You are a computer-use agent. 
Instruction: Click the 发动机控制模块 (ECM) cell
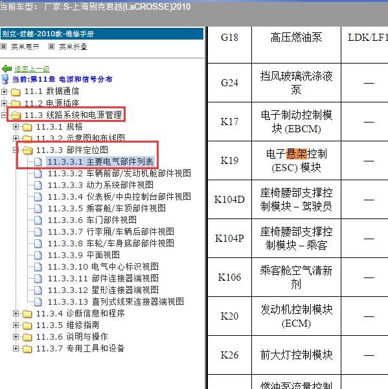(296, 316)
